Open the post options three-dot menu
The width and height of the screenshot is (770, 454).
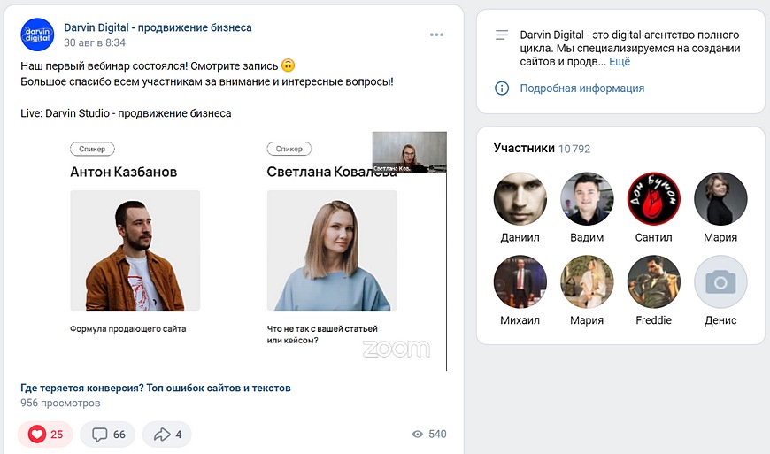point(436,35)
